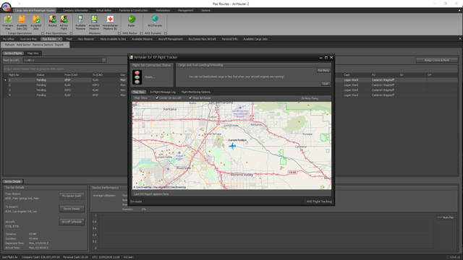Image resolution: width=463 pixels, height=260 pixels.
Task: Click the Sector Details button
Action: [72, 209]
